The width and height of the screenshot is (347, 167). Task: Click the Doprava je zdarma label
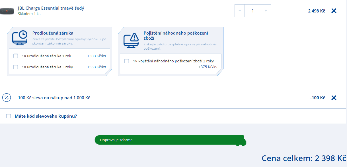pyautogui.click(x=116, y=140)
